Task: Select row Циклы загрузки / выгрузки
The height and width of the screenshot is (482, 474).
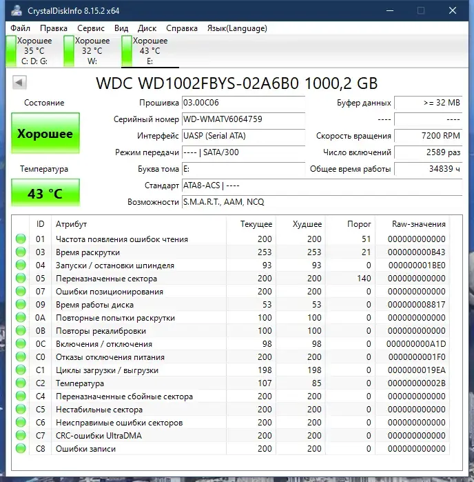Action: coord(232,370)
